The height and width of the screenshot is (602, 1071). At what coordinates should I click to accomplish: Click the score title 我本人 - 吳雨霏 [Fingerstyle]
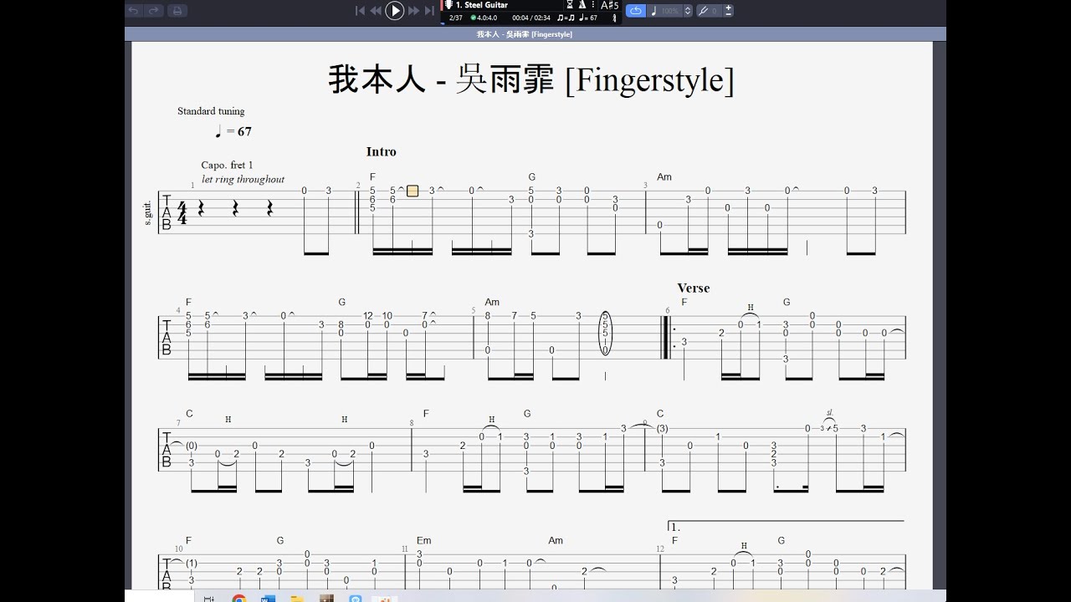[x=531, y=79]
